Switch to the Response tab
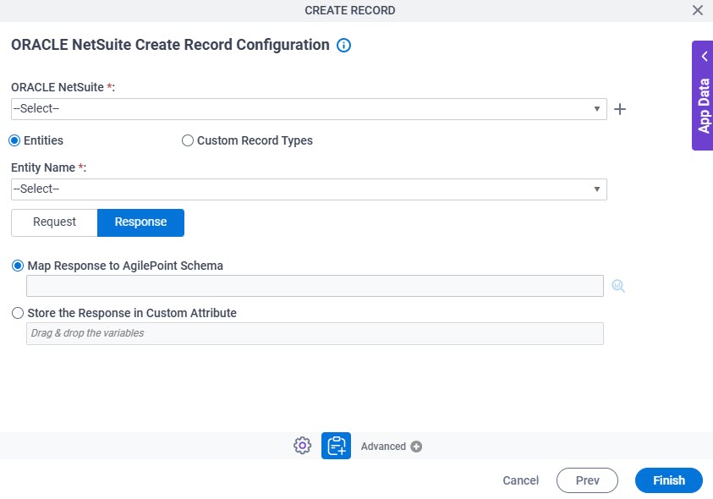The height and width of the screenshot is (499, 713). [x=140, y=222]
